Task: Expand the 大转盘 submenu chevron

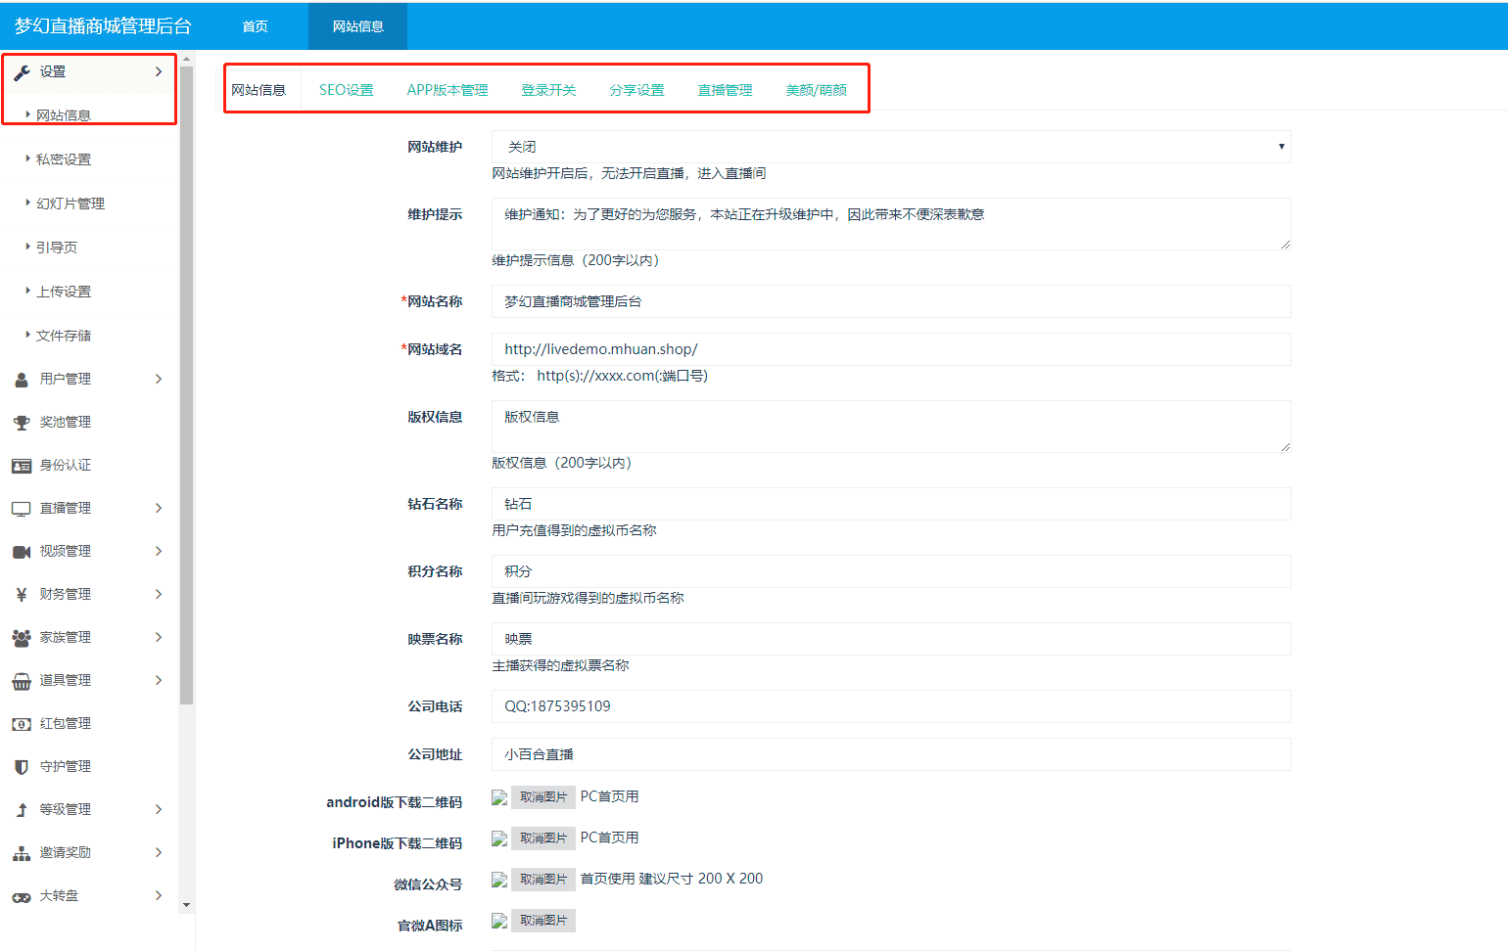Action: pyautogui.click(x=159, y=896)
